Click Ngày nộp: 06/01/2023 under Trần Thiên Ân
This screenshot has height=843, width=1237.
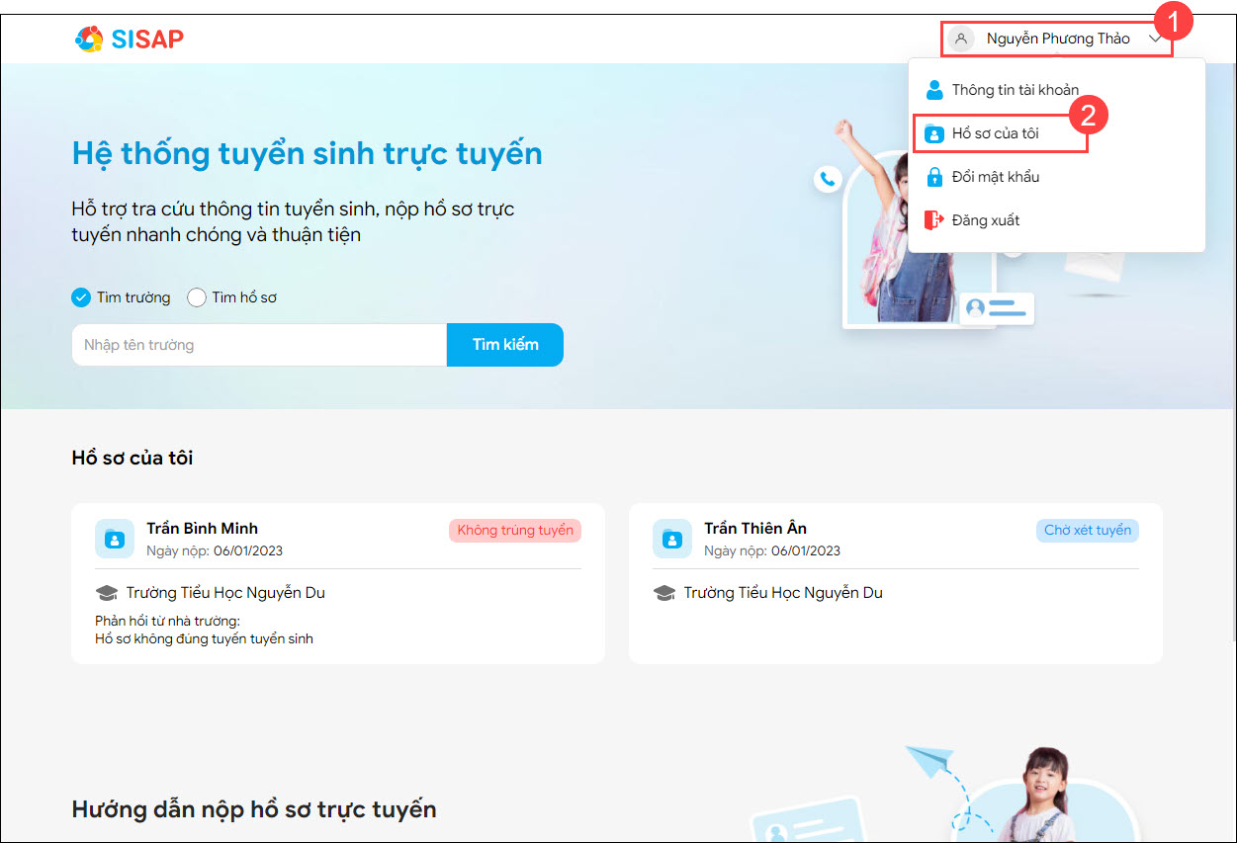pyautogui.click(x=772, y=550)
